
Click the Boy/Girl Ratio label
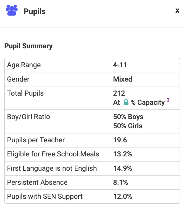pyautogui.click(x=29, y=117)
